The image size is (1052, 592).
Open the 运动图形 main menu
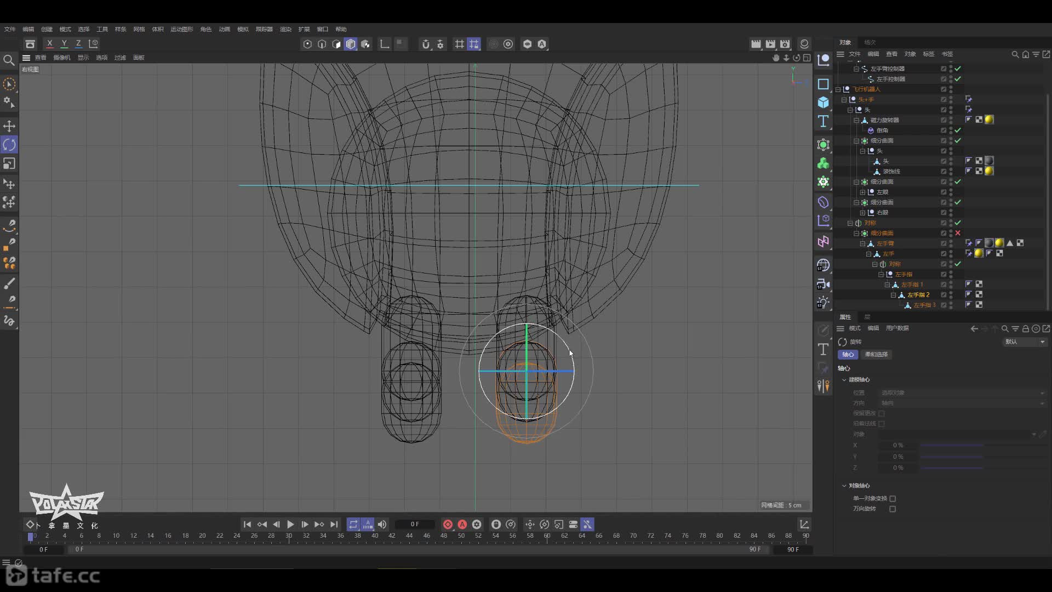(x=181, y=29)
